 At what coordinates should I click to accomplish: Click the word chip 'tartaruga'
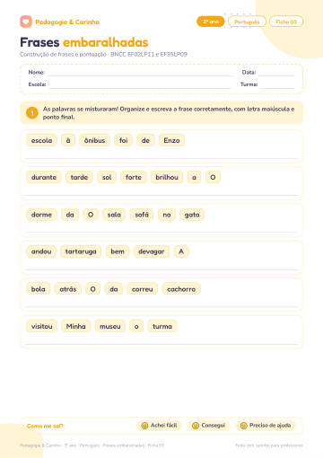coord(81,251)
